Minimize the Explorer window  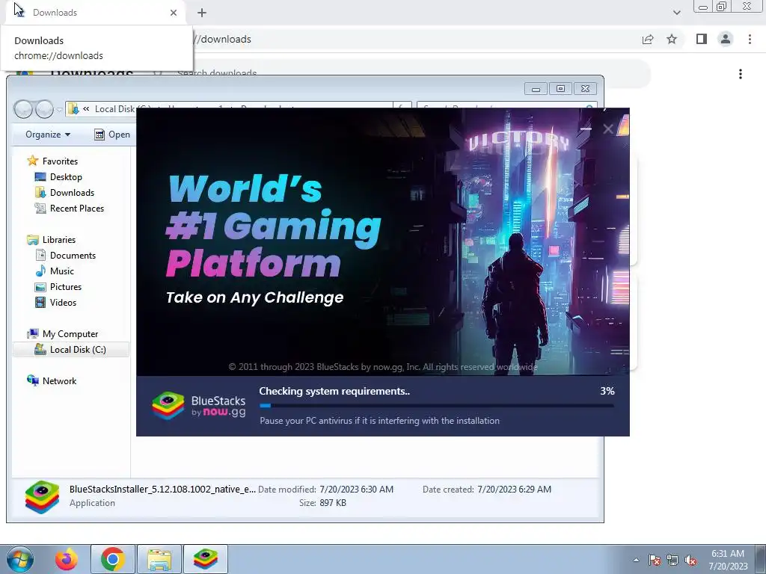pos(536,88)
